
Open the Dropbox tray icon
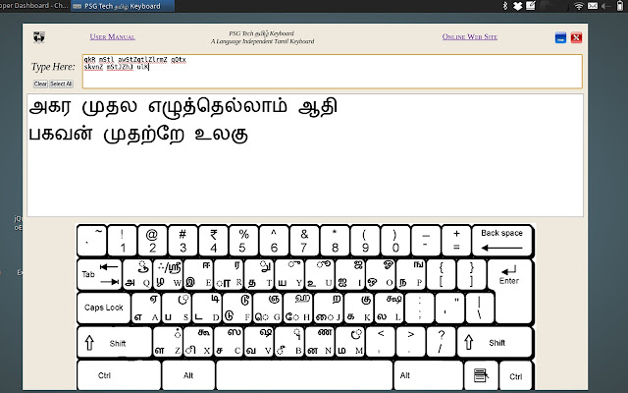pyautogui.click(x=517, y=6)
